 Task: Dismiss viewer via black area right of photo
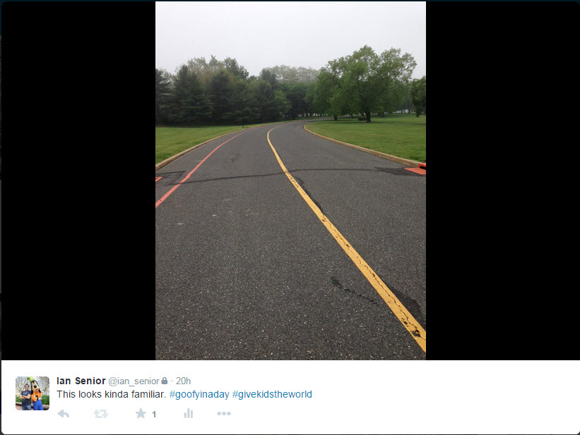(502, 180)
